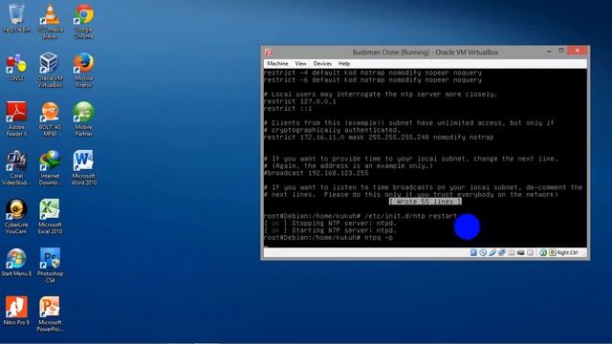Select the GNS3 desktop icon

click(x=16, y=67)
